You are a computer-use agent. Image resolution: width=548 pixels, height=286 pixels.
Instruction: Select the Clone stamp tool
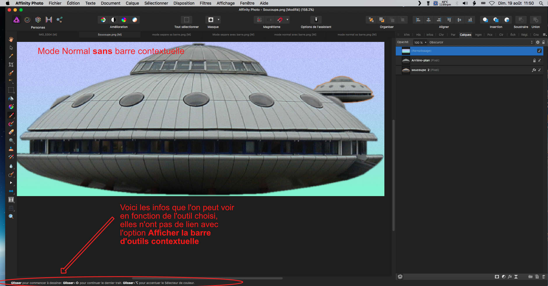(11, 149)
